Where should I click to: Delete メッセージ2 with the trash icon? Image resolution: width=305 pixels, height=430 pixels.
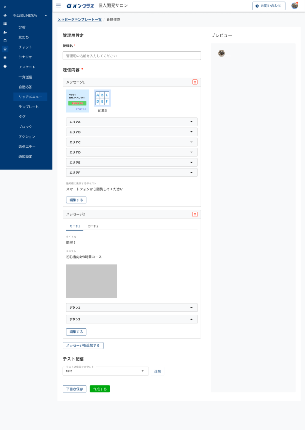tap(195, 214)
